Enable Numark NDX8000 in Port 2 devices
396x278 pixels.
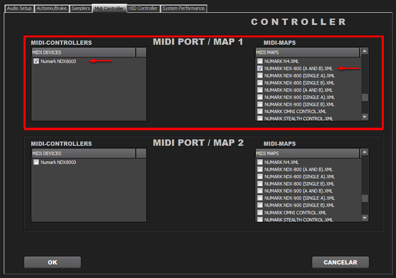pos(36,163)
